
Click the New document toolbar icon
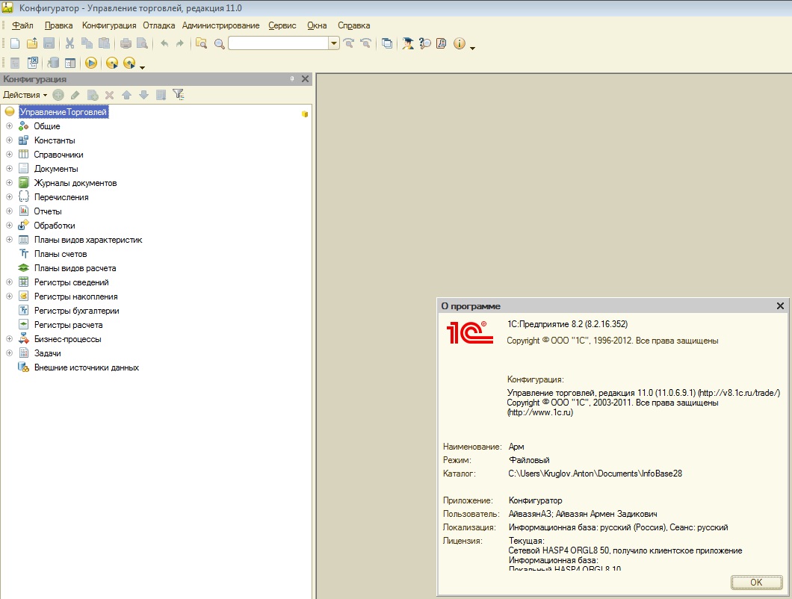click(15, 43)
